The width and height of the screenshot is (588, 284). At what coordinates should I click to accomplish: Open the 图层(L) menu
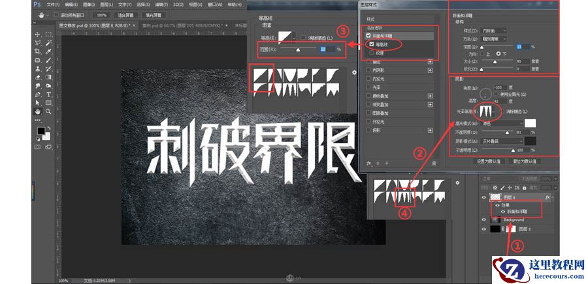(106, 5)
